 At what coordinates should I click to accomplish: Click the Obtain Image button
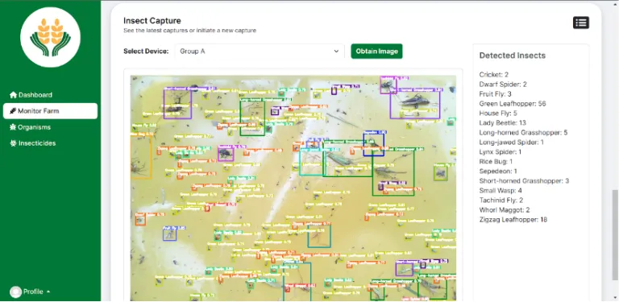[376, 52]
